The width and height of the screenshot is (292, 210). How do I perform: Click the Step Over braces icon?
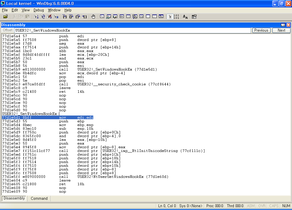point(71,17)
